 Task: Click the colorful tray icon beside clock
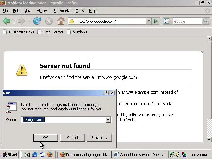pos(184,155)
